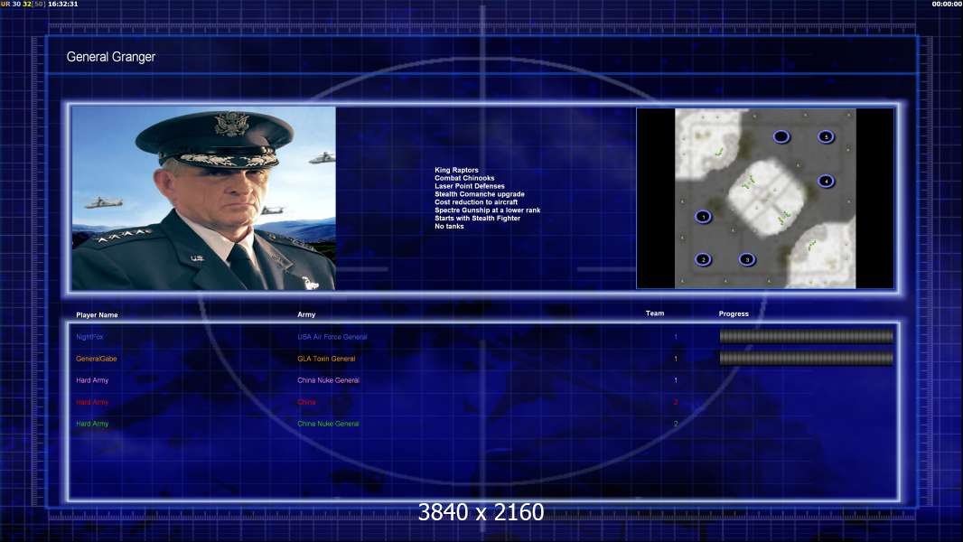Select start position 4 on minimap
The height and width of the screenshot is (542, 963).
pyautogui.click(x=825, y=181)
